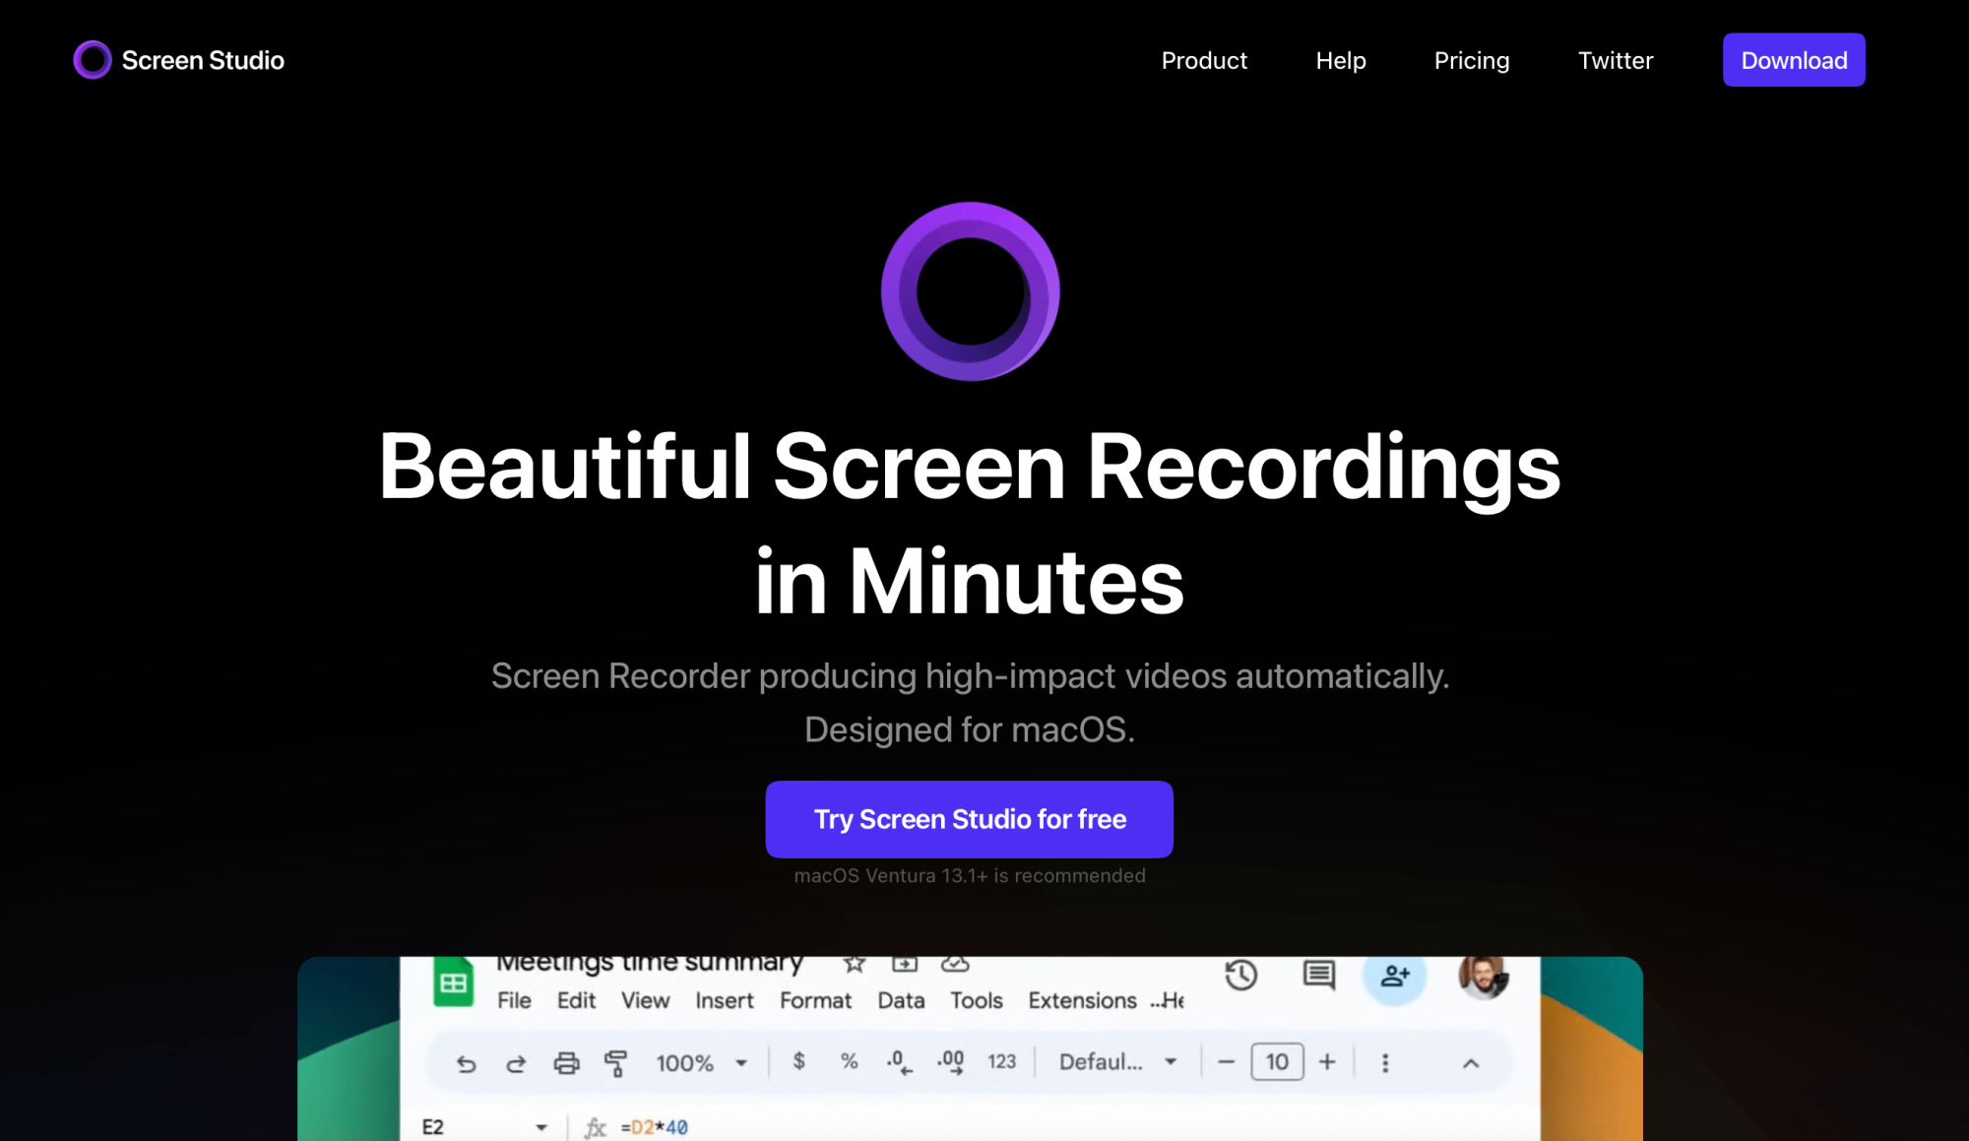Image resolution: width=1969 pixels, height=1141 pixels.
Task: Click the formula bar with =D2*40
Action: 655,1127
